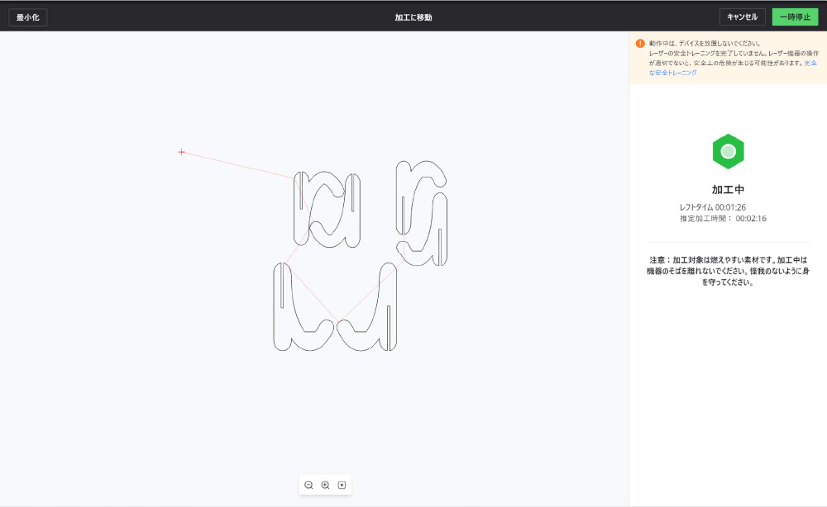Screen dimensions: 827x507
Task: Click the green hexagon processing status icon
Action: [x=728, y=151]
